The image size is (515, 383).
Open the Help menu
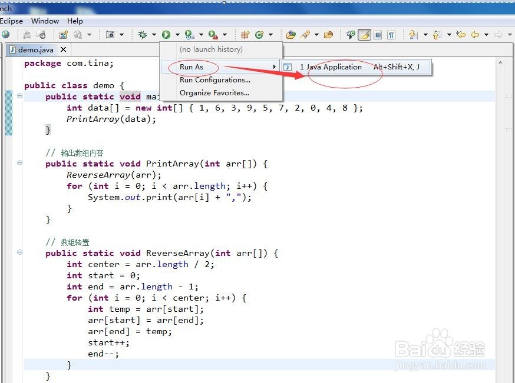75,21
